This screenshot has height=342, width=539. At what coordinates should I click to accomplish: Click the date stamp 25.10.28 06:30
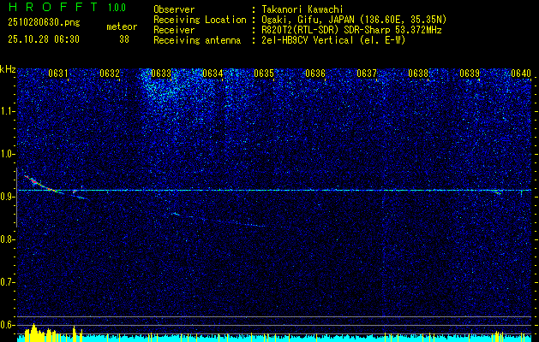click(44, 39)
